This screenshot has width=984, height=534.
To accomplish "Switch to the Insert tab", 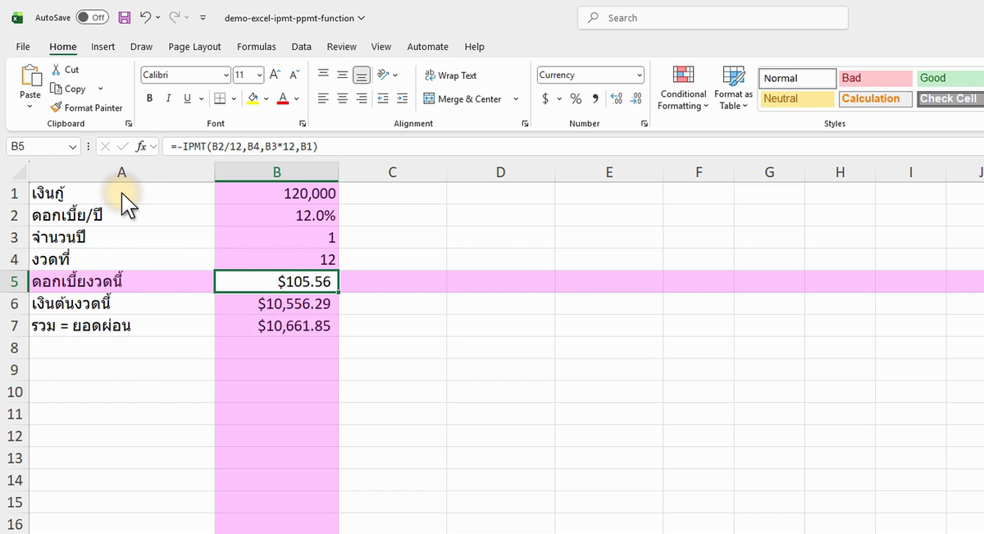I will click(103, 47).
